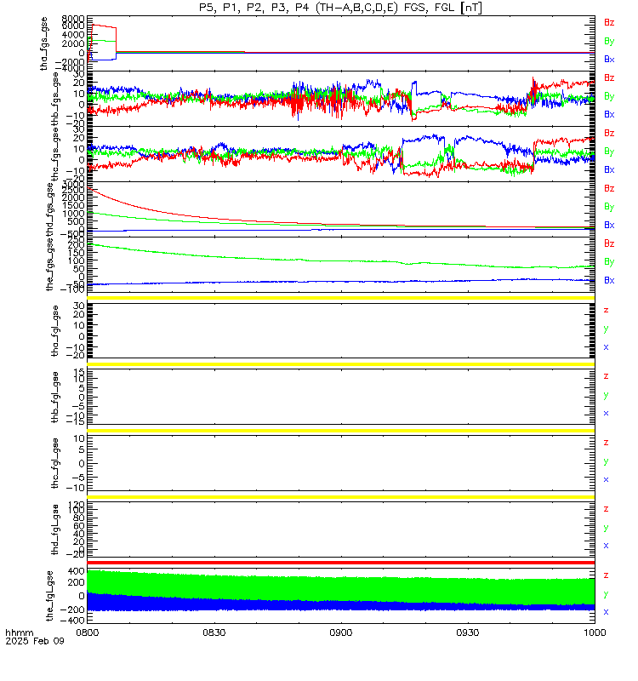Click the the_fgl_gse y-axis label
The width and height of the screenshot is (638, 681).
49,596
